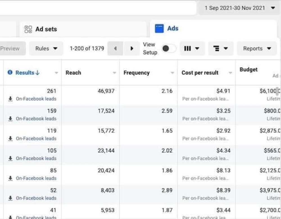Download leads icon for 52 results row
The image size is (281, 219).
point(10,198)
